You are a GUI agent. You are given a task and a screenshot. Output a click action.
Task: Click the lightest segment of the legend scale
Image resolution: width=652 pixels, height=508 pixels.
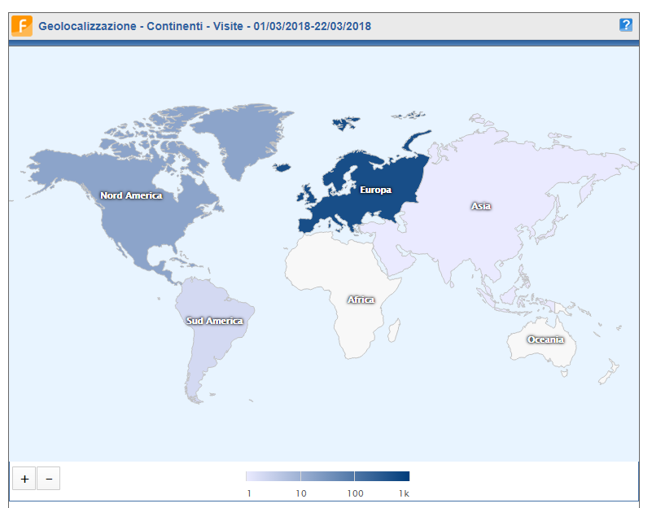[x=273, y=476]
